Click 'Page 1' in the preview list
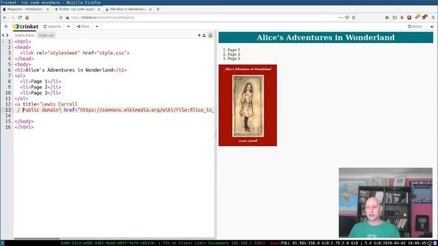 [234, 50]
